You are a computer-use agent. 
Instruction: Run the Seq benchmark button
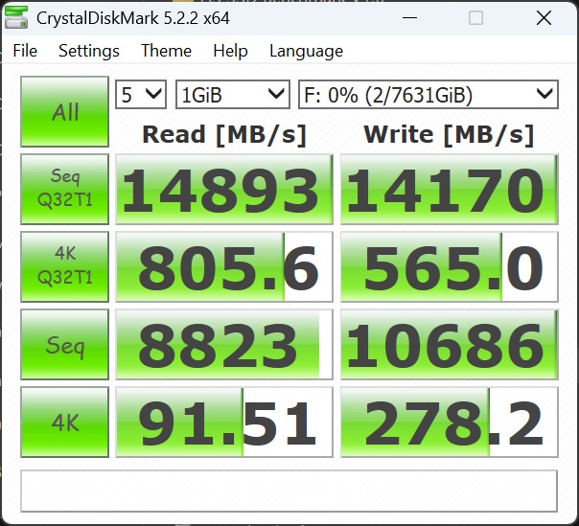point(65,345)
